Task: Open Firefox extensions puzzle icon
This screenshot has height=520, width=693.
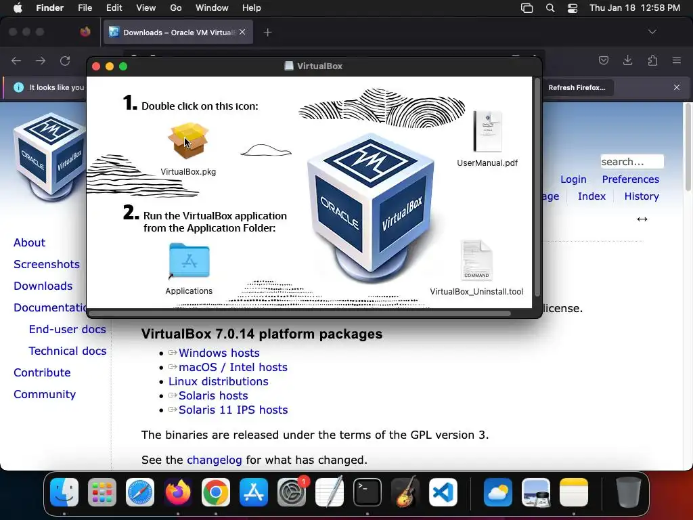Action: click(652, 60)
